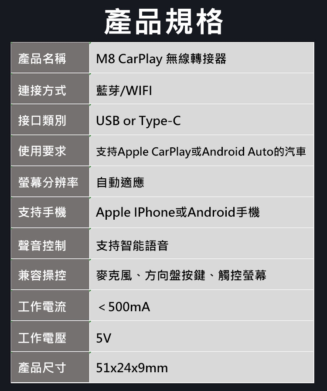The image size is (327, 391).
Task: Click the USB or Type-C text
Action: 139,121
